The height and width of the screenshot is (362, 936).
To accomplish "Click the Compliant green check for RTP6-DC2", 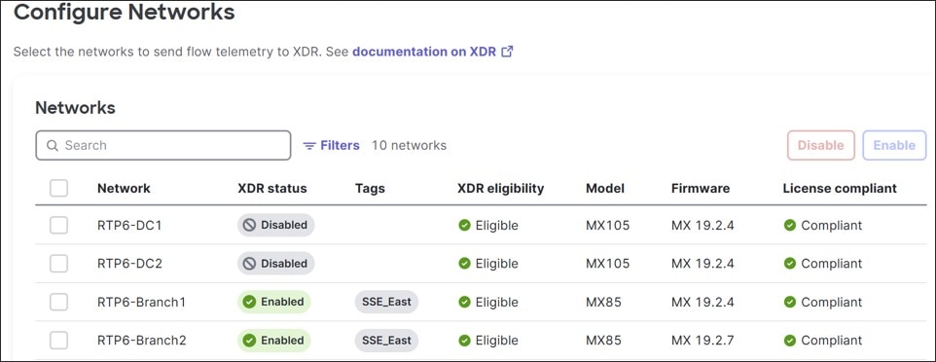I will [790, 264].
